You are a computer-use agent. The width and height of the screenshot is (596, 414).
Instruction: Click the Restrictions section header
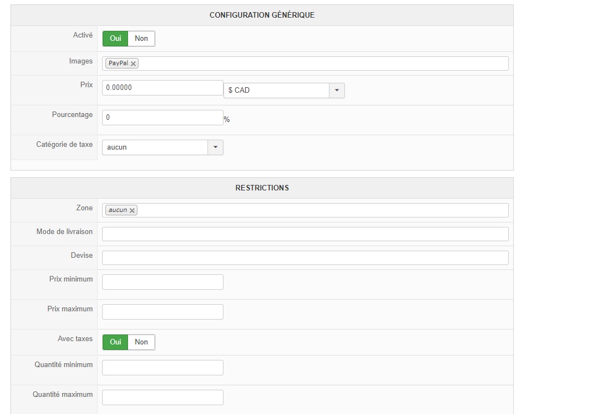pos(262,188)
